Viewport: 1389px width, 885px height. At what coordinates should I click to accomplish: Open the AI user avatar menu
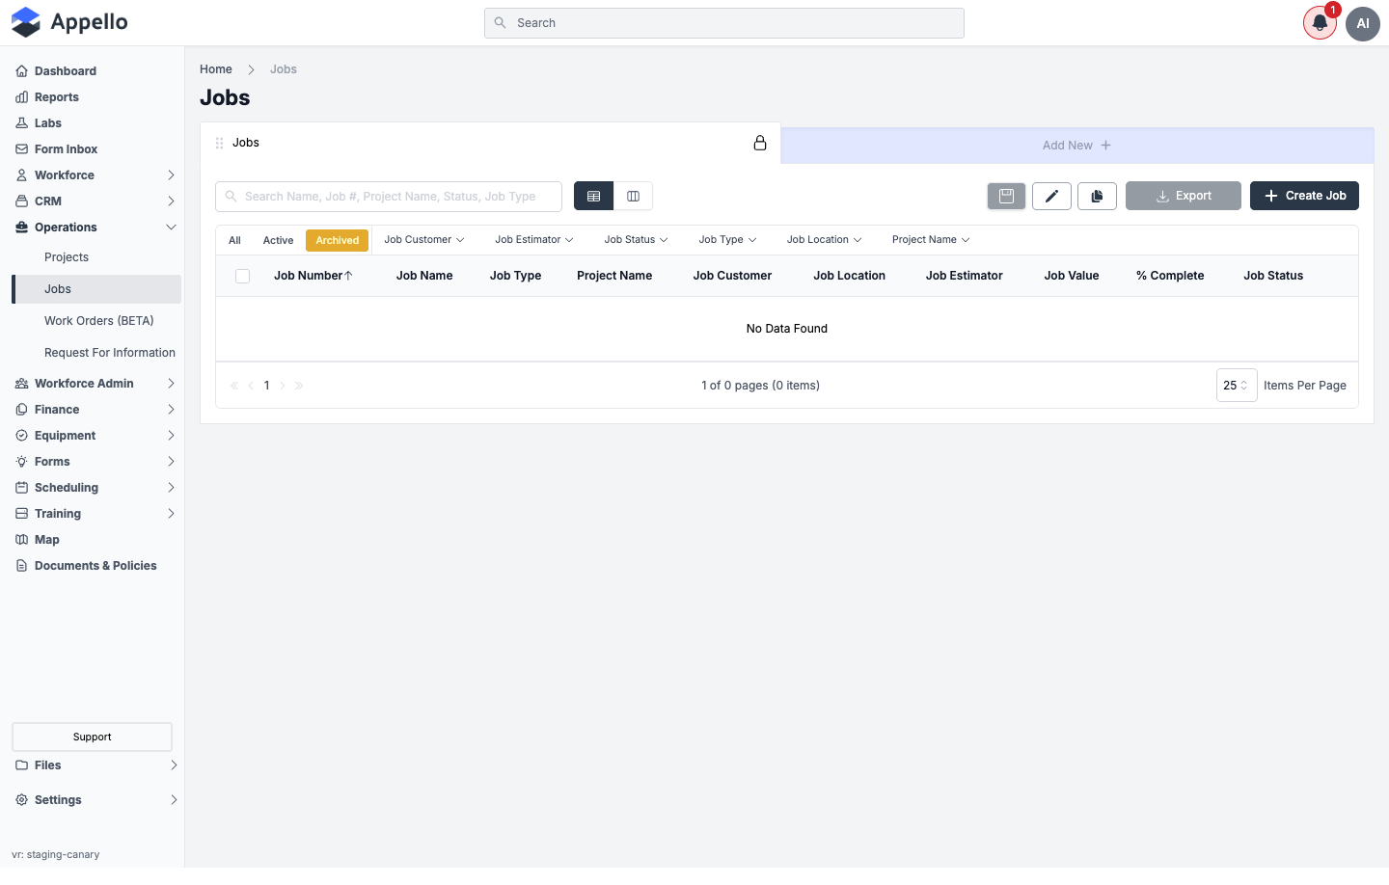pyautogui.click(x=1363, y=23)
